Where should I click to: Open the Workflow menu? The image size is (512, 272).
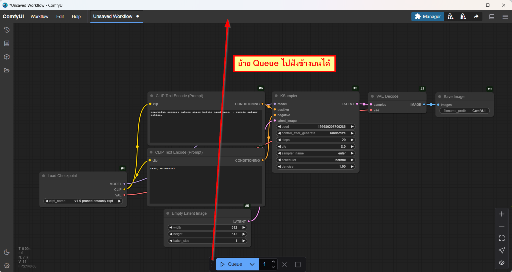point(39,16)
